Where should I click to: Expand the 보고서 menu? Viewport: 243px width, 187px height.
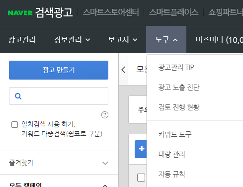tap(123, 40)
